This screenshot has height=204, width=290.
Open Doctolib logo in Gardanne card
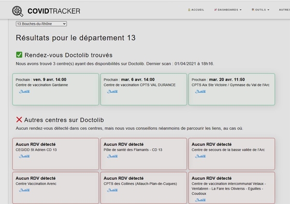24,92
